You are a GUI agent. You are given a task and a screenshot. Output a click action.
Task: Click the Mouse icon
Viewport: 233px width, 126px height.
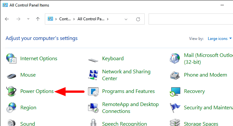point(11,76)
